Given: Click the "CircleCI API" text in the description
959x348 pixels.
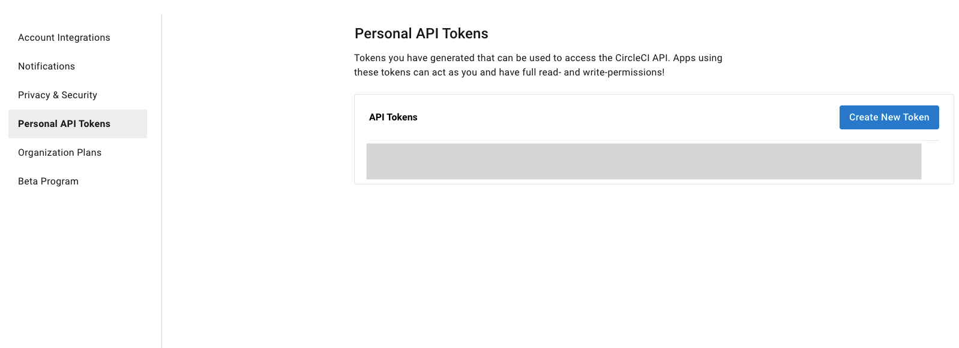Looking at the screenshot, I should [642, 58].
